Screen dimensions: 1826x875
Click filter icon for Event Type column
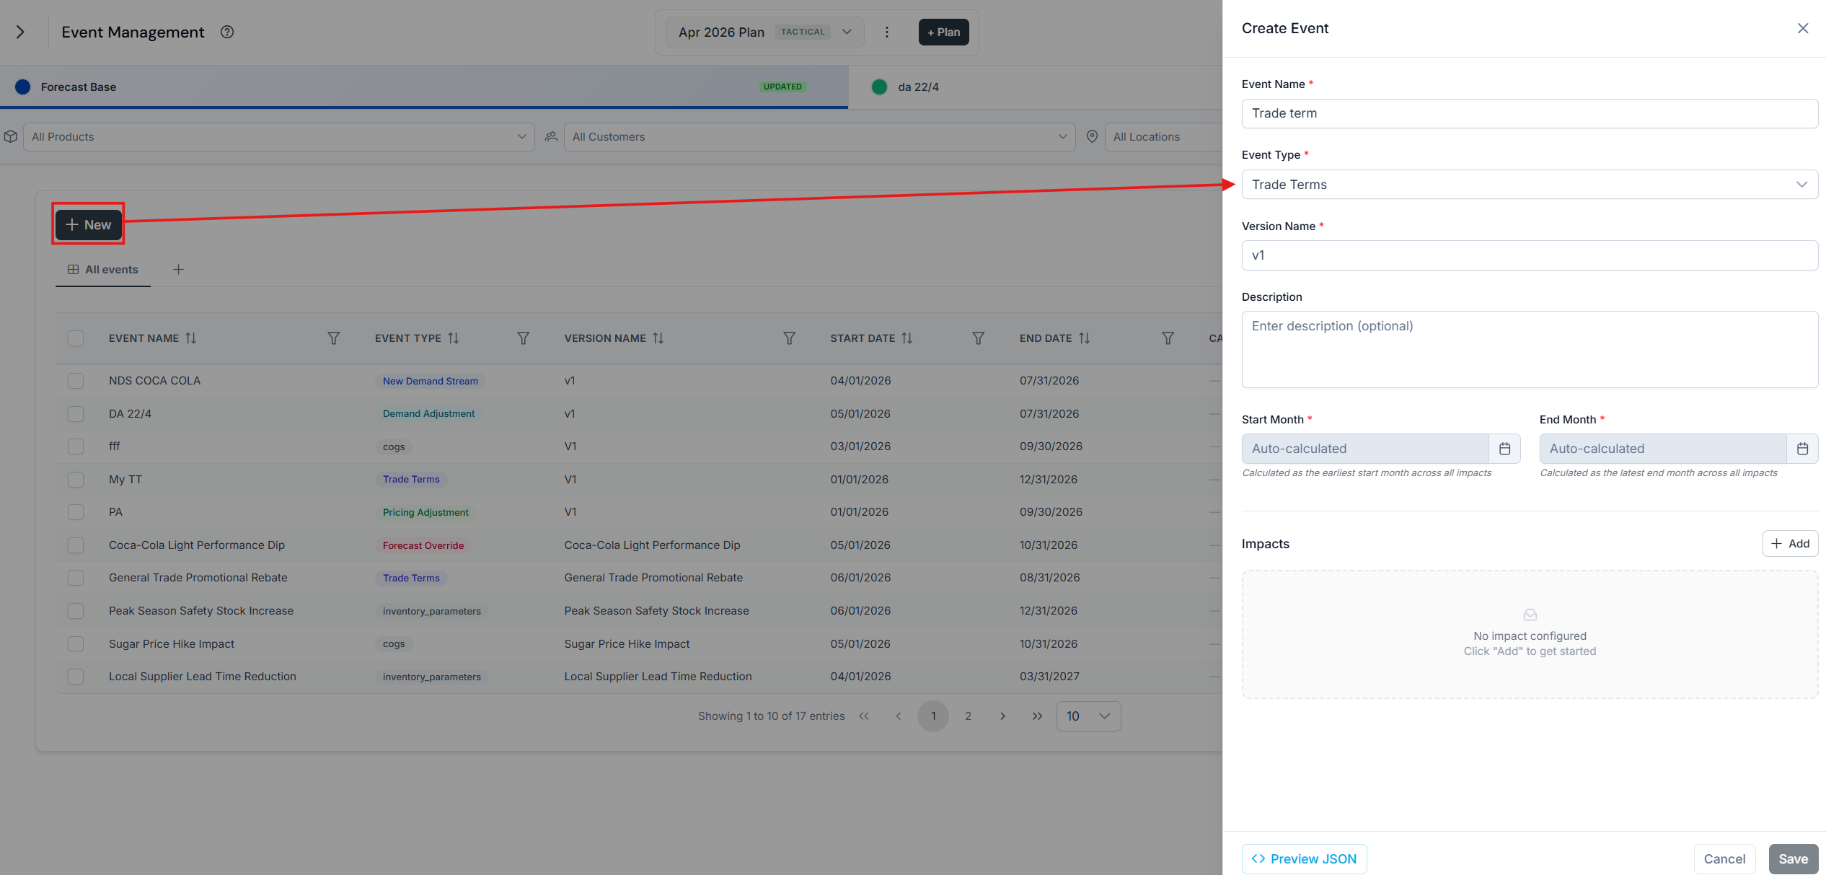click(524, 338)
